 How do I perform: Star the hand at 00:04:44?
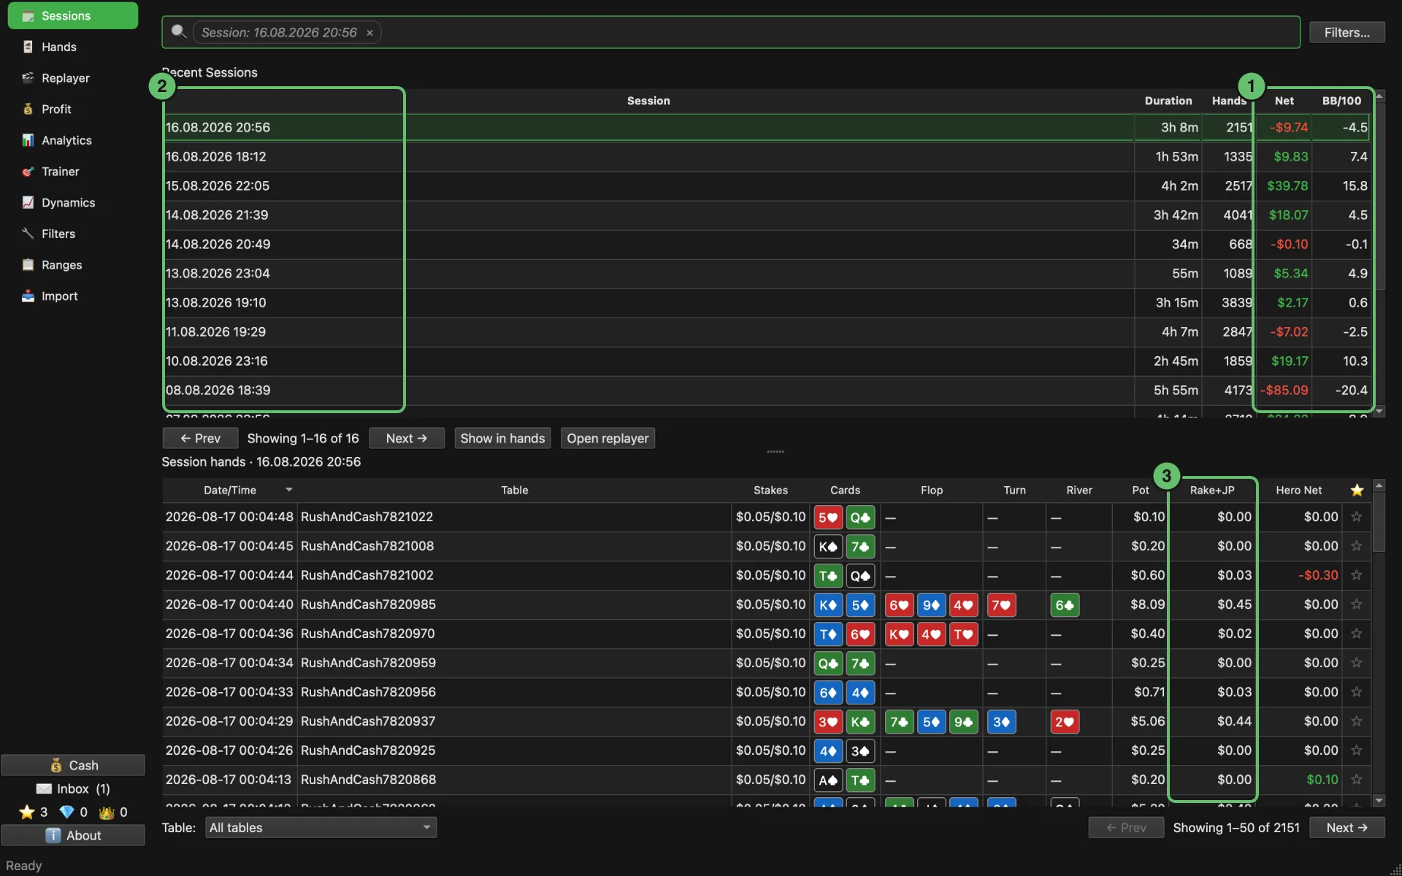pos(1356,575)
